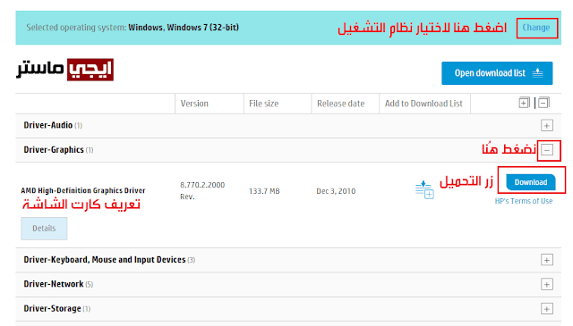Expand Driver-Keyboard, Mouse and Input Devices
Viewport: 573px width, 326px height.
(x=547, y=260)
